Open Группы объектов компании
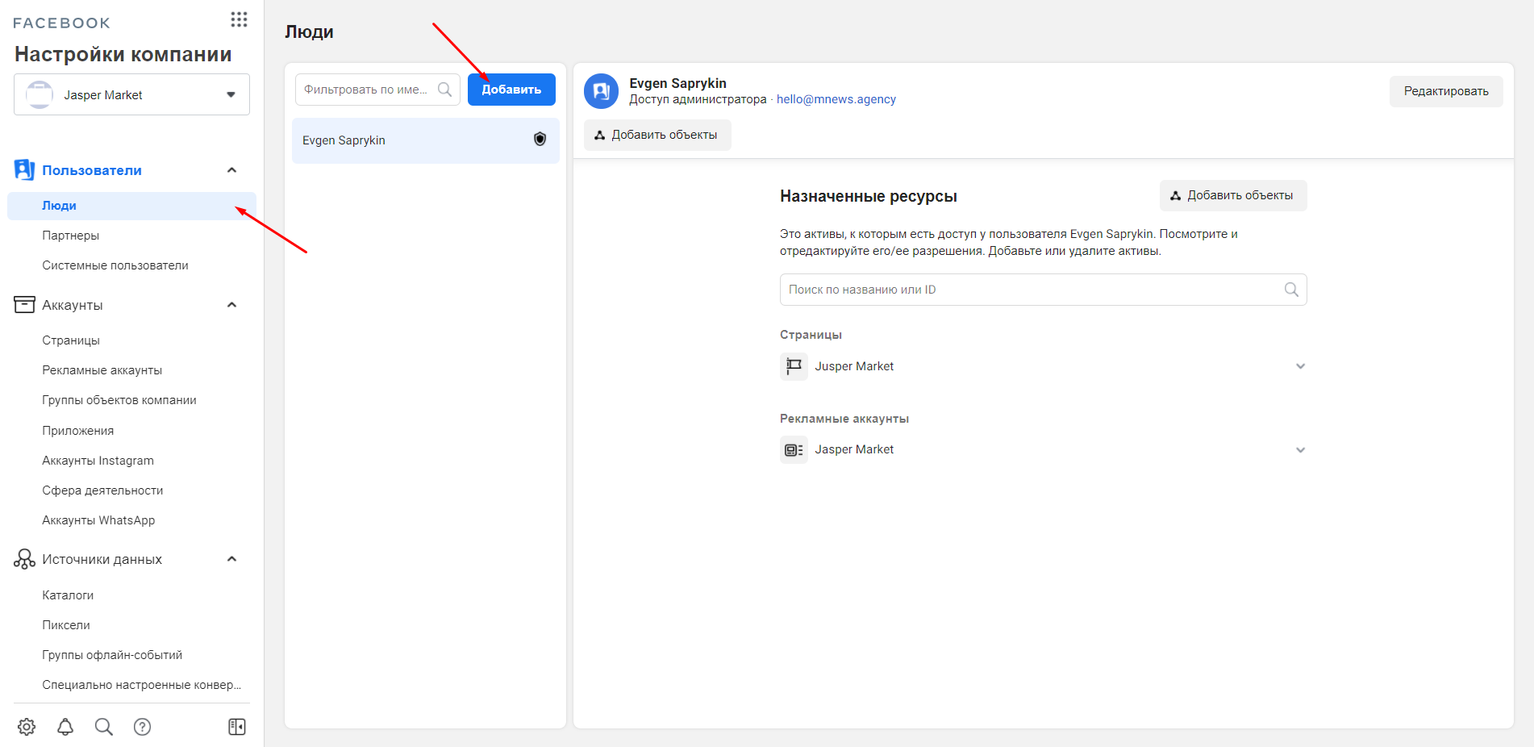Screen dimensions: 1534x747 119,400
